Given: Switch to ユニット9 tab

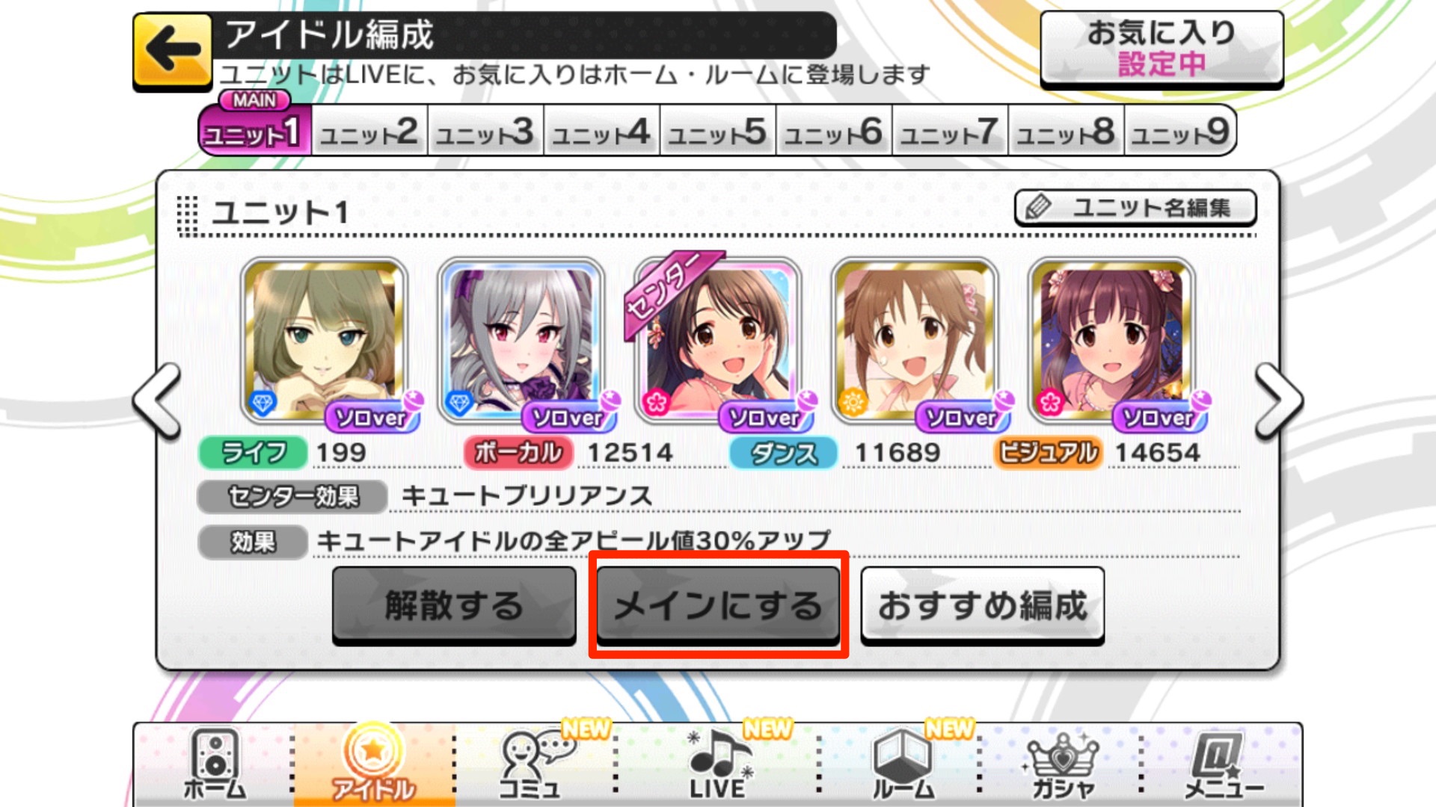Looking at the screenshot, I should click(x=1180, y=132).
